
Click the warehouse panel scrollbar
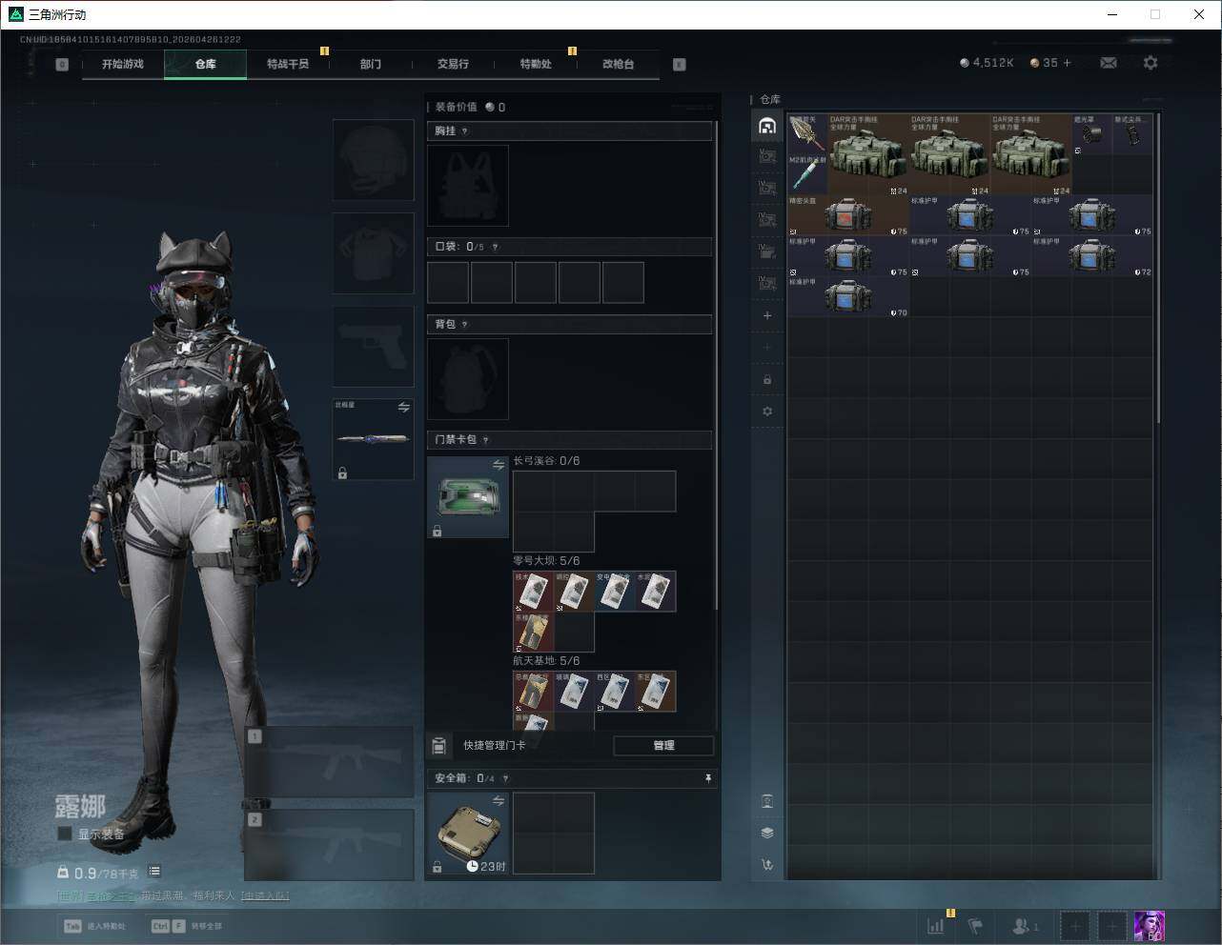tap(1159, 269)
